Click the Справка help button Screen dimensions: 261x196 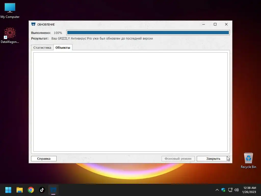[44, 158]
